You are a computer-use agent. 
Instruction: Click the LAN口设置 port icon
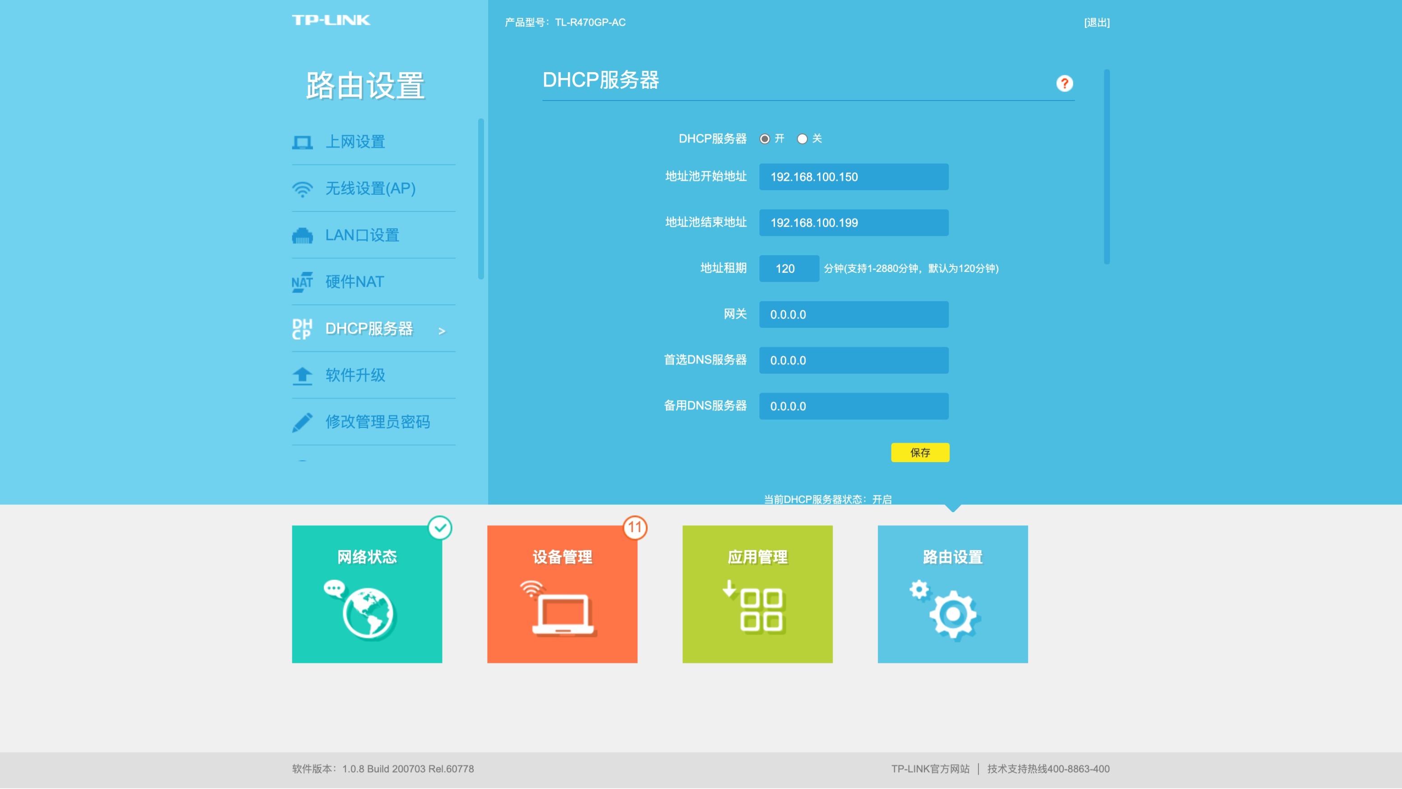[303, 234]
